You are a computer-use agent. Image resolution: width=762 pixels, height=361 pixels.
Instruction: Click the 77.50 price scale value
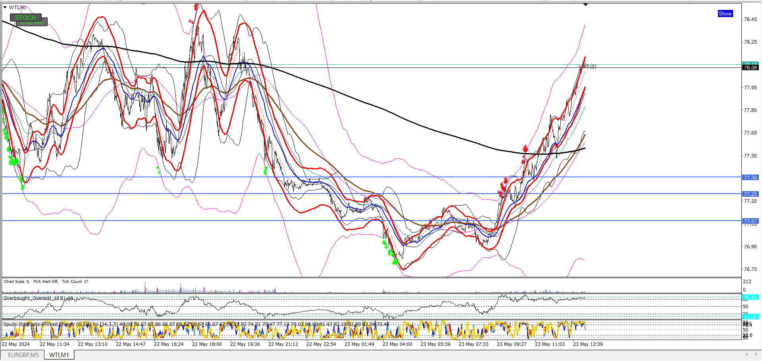coord(750,156)
